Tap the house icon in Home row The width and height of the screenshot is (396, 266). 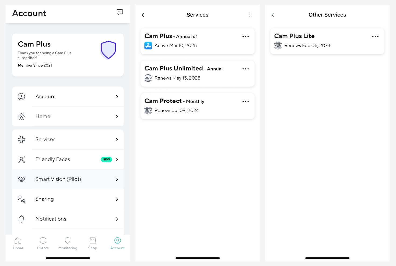pyautogui.click(x=22, y=116)
